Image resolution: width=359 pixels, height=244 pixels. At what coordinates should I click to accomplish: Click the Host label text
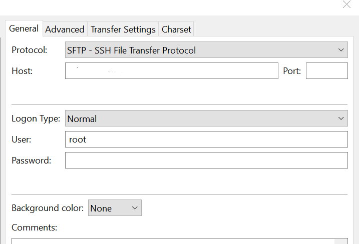pos(22,71)
